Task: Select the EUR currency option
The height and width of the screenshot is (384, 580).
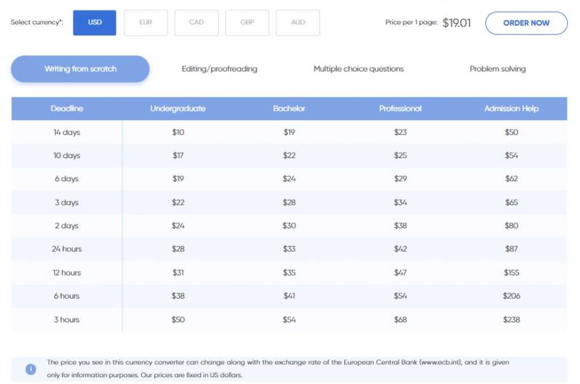Action: pos(146,23)
